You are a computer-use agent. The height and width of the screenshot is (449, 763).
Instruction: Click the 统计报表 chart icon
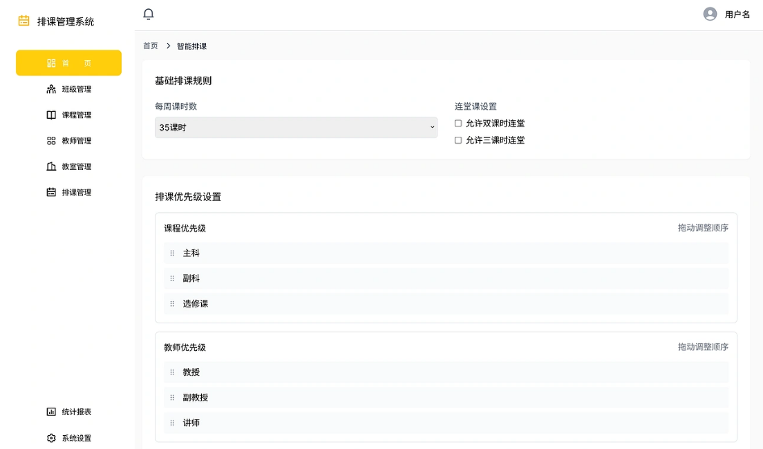[51, 412]
